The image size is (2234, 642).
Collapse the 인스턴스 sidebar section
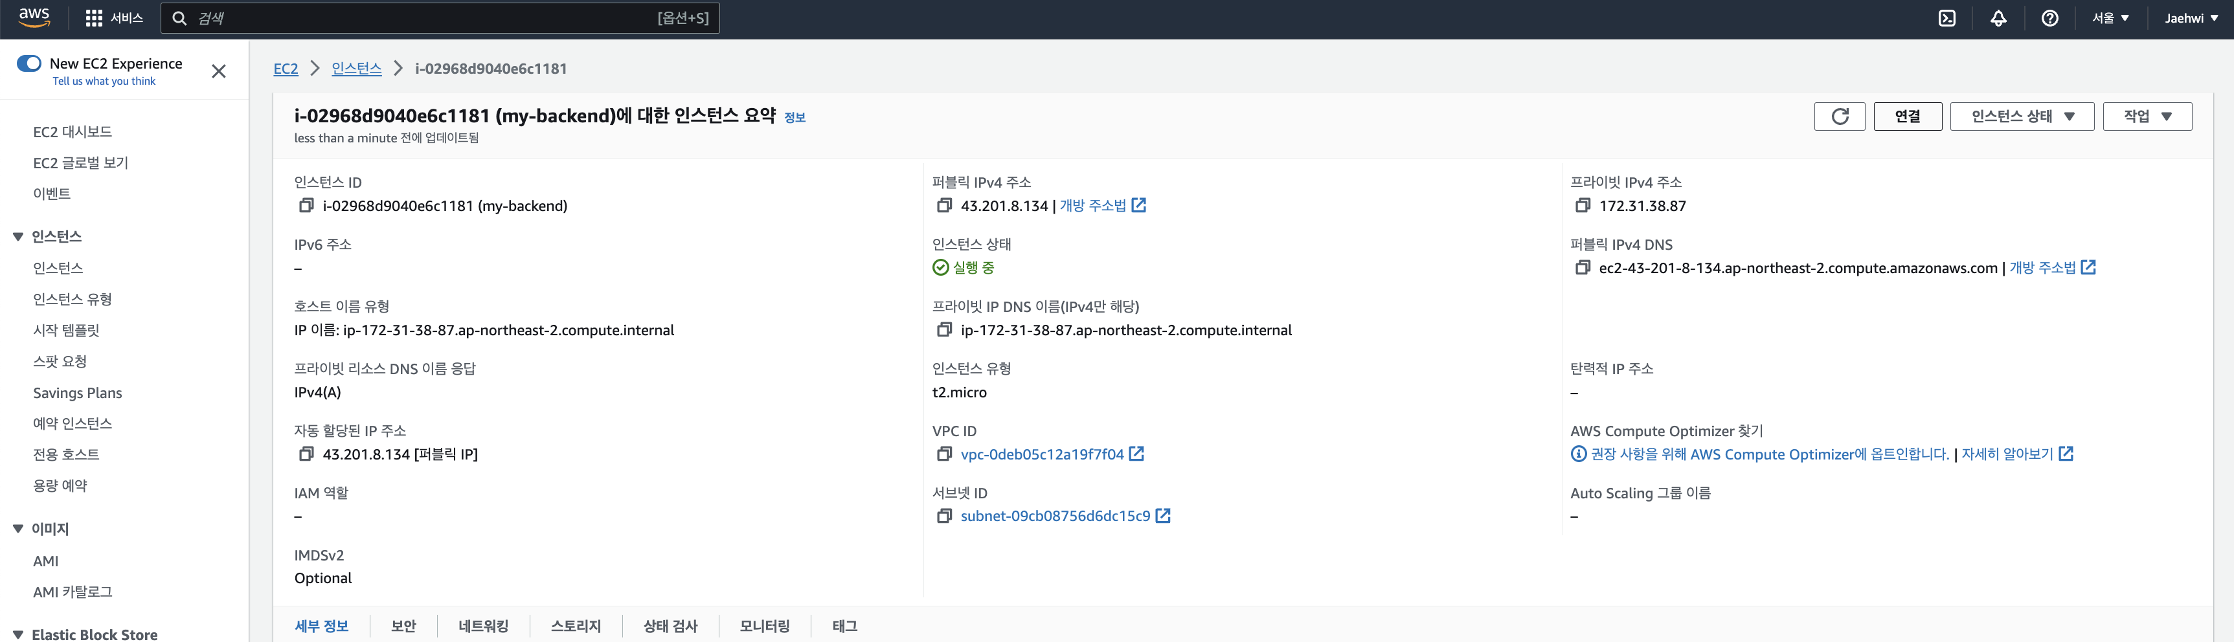pyautogui.click(x=17, y=236)
